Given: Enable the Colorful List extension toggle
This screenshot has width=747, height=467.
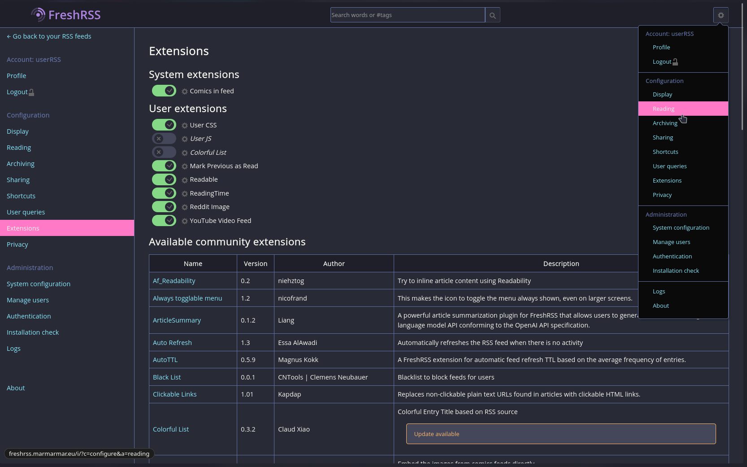Looking at the screenshot, I should [x=164, y=152].
